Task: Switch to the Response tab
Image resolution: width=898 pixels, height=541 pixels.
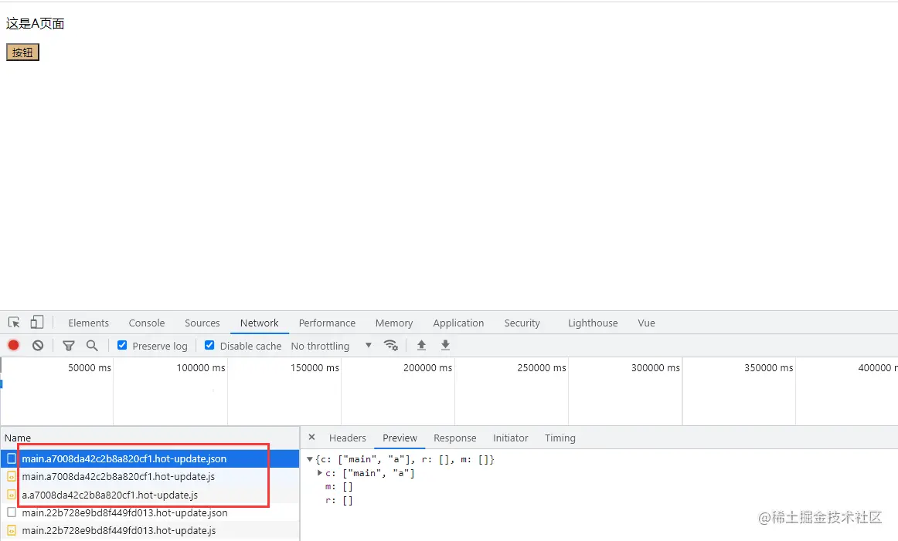Action: (x=454, y=438)
